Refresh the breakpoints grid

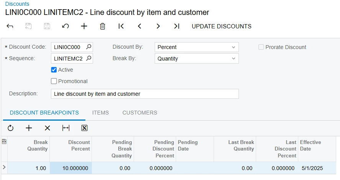click(10, 128)
